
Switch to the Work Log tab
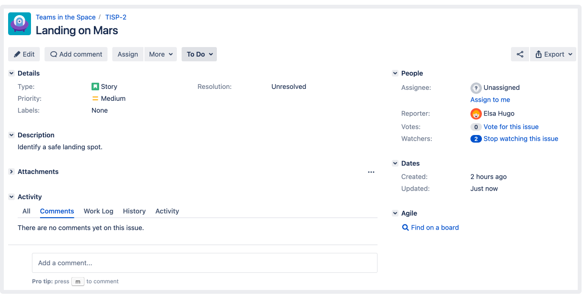(x=98, y=211)
